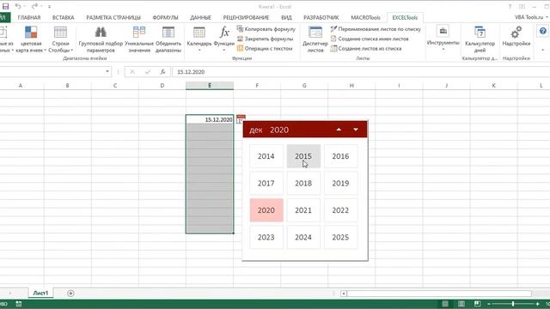
Task: Click the дек month label in calendar header
Action: point(256,130)
